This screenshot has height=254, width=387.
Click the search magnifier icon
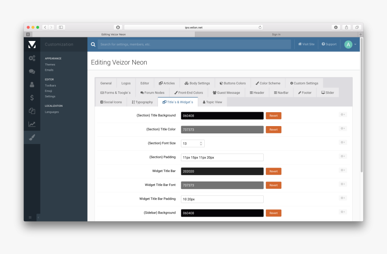pos(93,45)
